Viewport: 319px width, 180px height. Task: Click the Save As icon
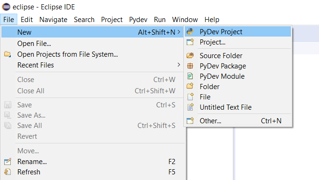[x=8, y=115]
